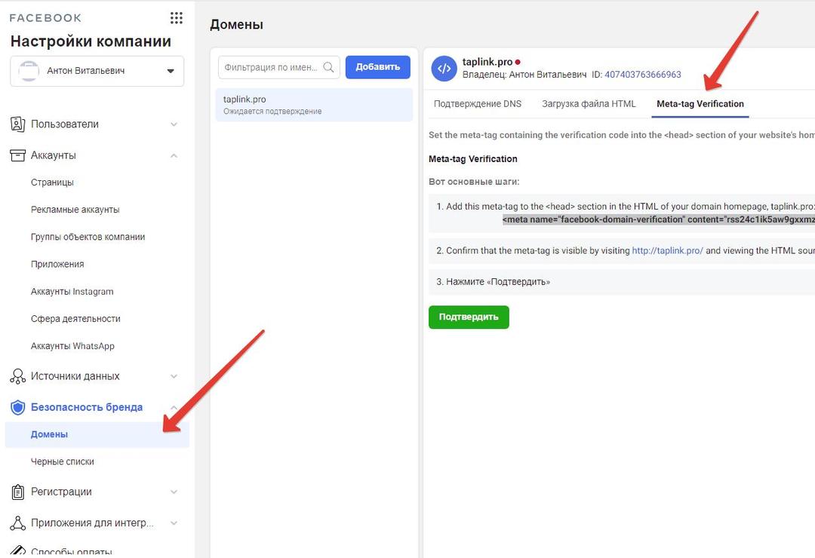
Task: Click the blue Добавить button
Action: pyautogui.click(x=378, y=67)
